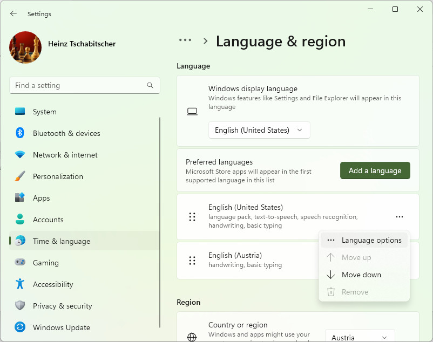Click the Accounts person icon
This screenshot has height=342, width=433.
[20, 219]
